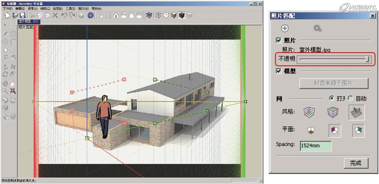Viewport: 379px width, 184px height.
Task: Toggle the 模型 checkbox
Action: coord(279,71)
